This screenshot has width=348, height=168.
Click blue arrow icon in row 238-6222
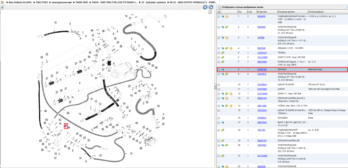tap(223, 145)
